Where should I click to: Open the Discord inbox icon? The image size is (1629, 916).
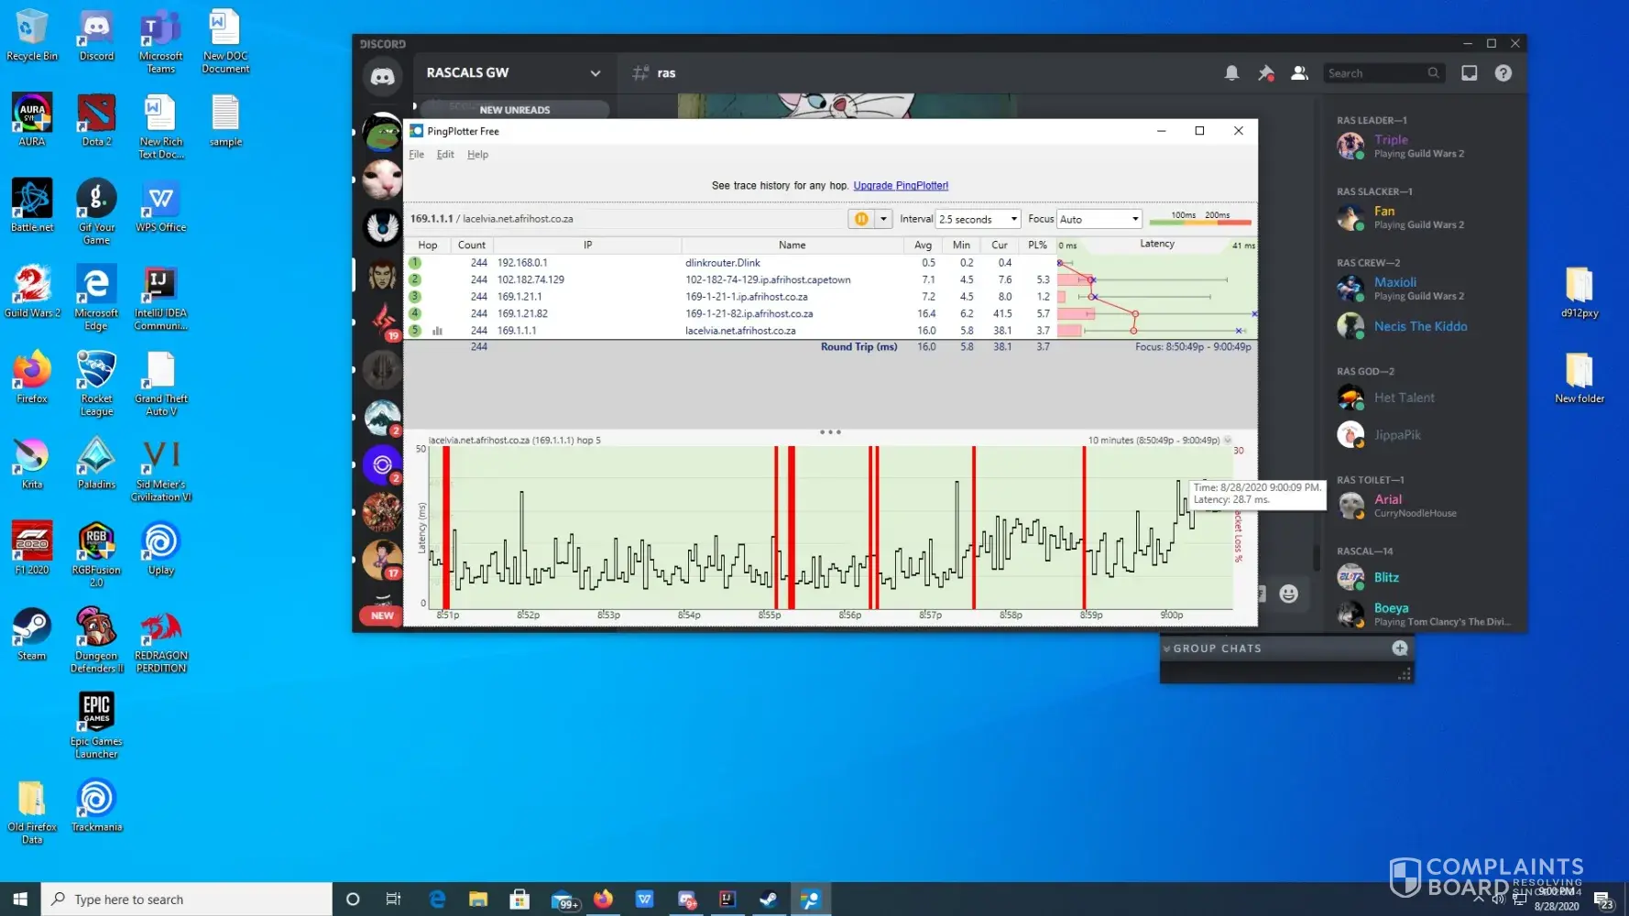tap(1469, 73)
